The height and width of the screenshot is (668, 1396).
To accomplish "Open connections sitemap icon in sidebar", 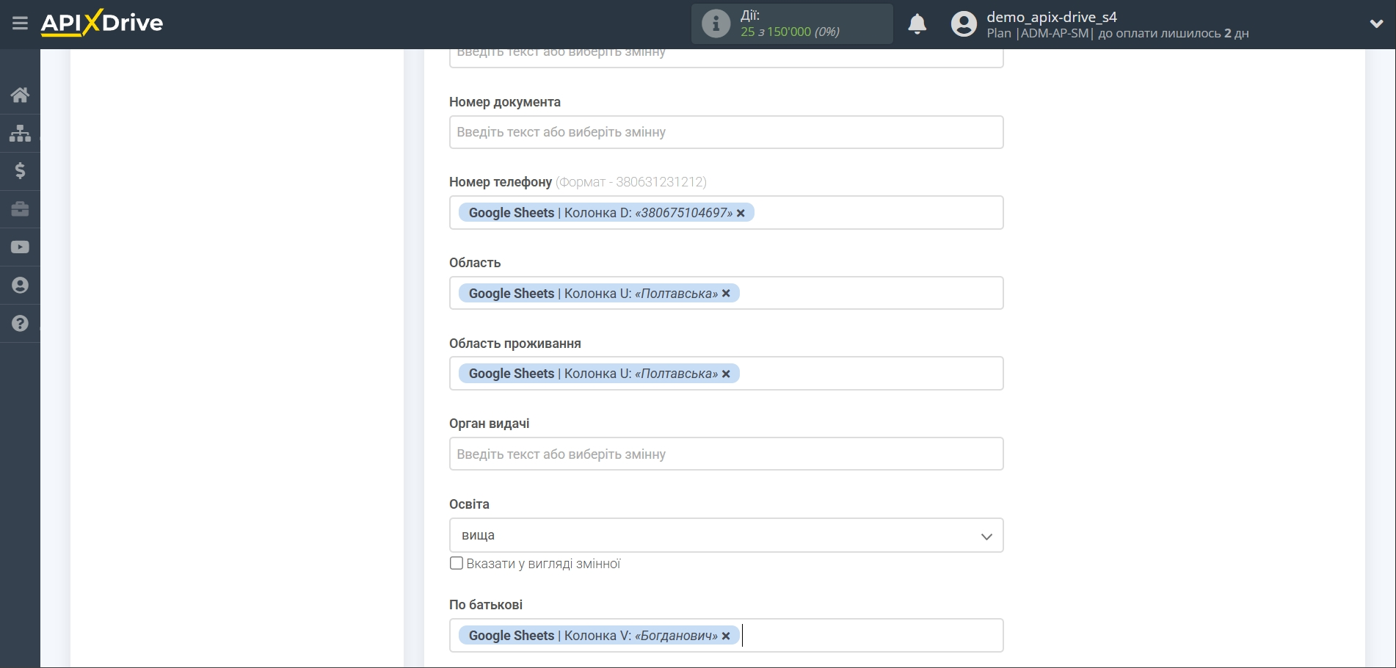I will click(20, 133).
